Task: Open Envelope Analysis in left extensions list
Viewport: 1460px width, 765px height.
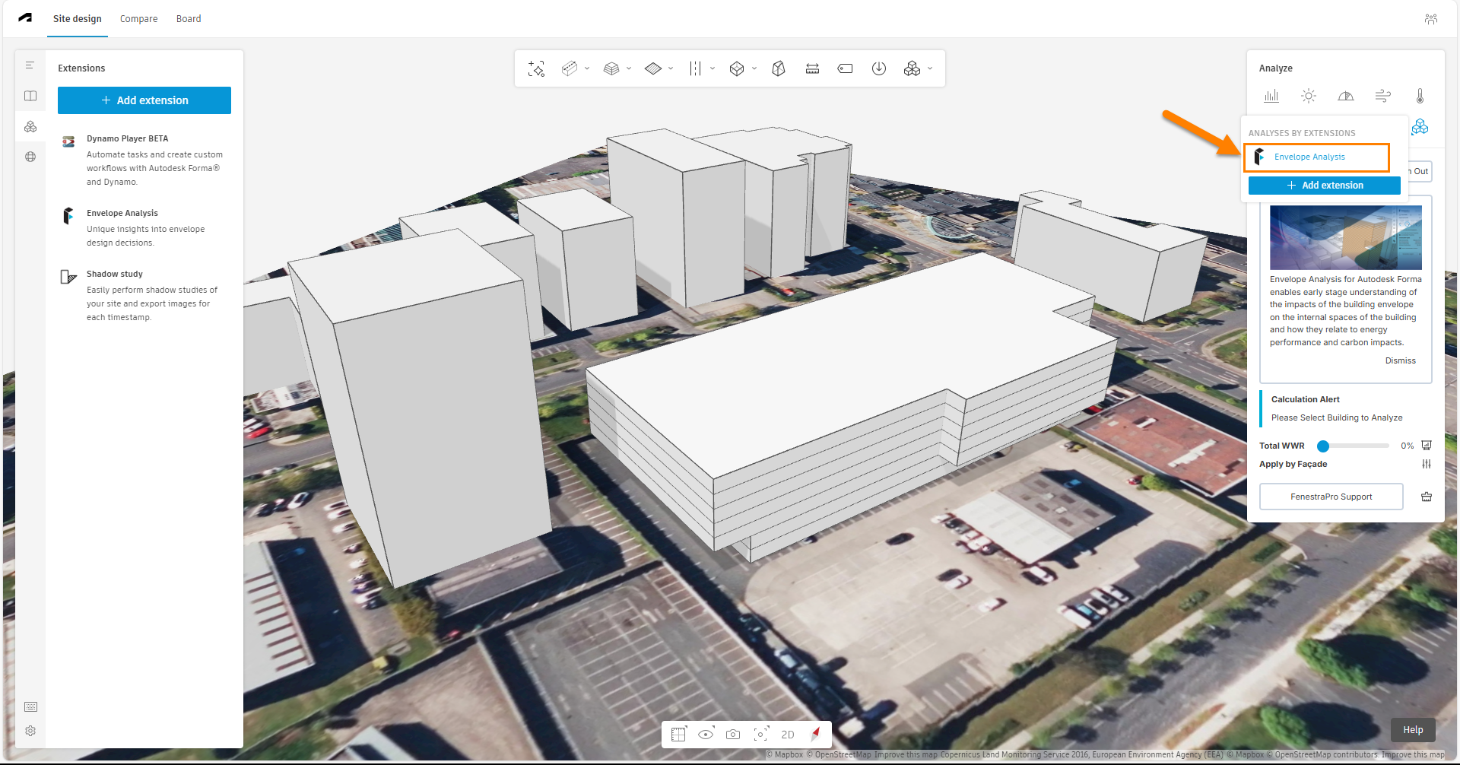Action: click(x=144, y=227)
